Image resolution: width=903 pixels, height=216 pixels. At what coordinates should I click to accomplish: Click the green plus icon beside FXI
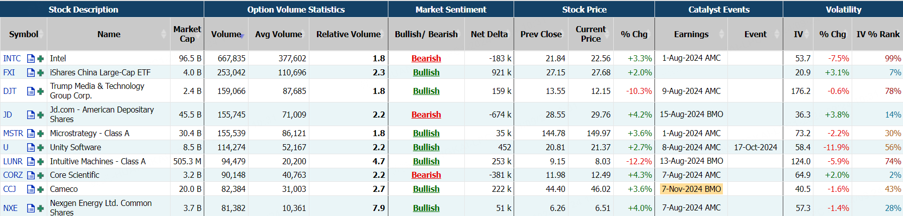(x=40, y=73)
